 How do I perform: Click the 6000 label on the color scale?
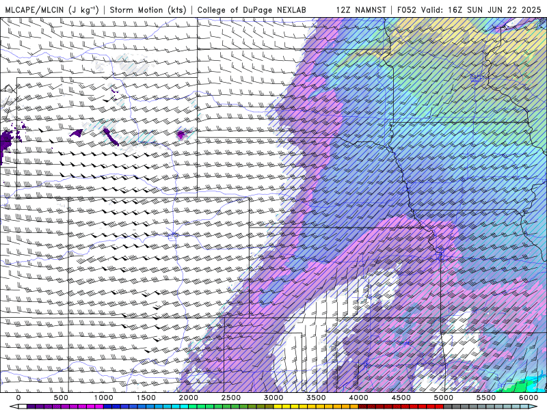(529, 398)
